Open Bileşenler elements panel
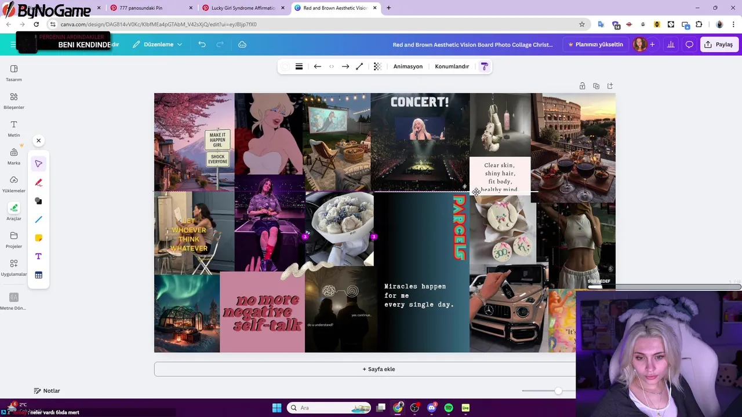This screenshot has height=417, width=742. (14, 101)
